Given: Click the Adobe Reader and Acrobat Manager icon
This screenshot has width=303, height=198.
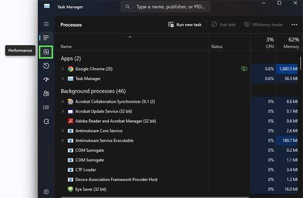Looking at the screenshot, I should point(70,121).
